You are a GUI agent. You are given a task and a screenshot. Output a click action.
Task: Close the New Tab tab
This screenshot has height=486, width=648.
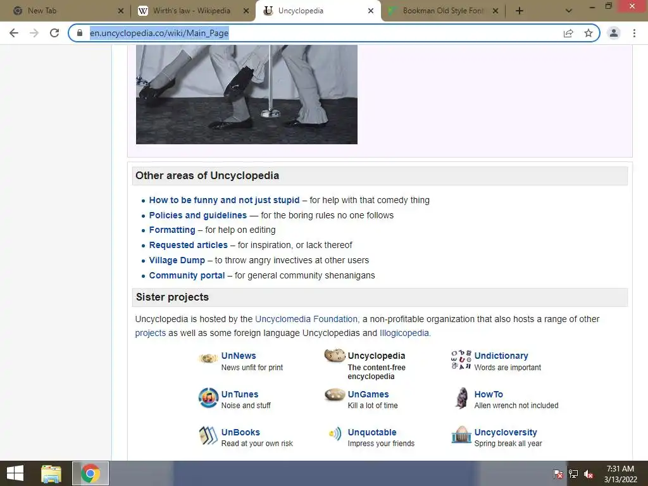(121, 11)
